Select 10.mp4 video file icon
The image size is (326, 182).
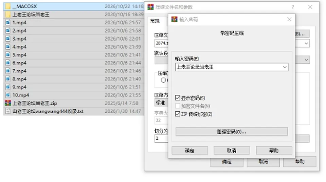tap(8, 95)
